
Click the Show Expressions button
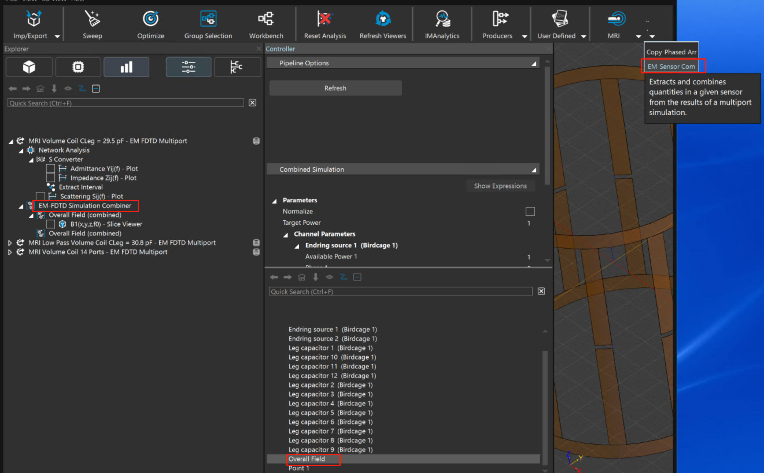pyautogui.click(x=500, y=186)
